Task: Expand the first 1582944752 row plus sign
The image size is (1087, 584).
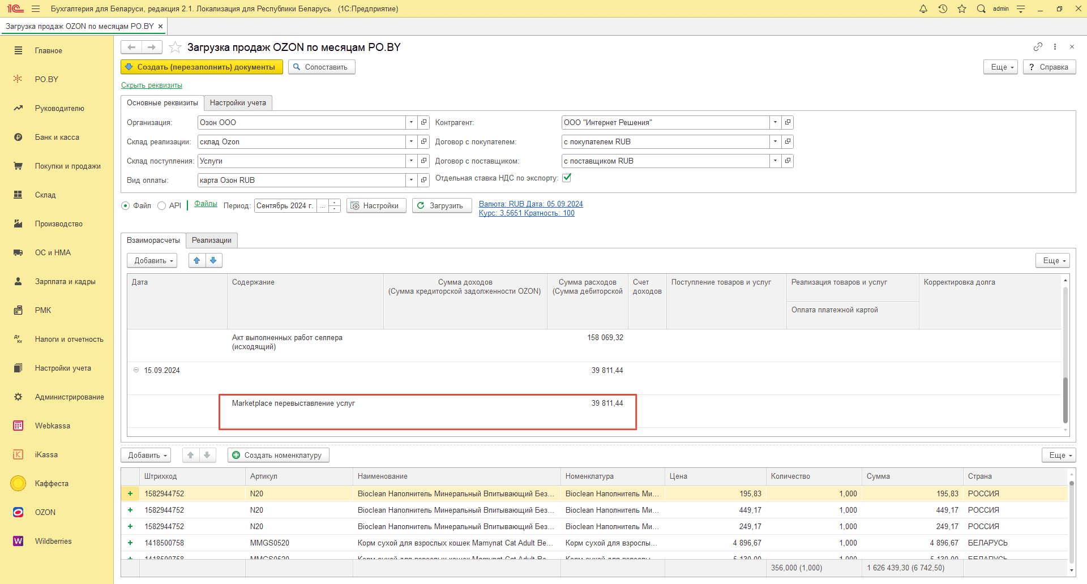Action: 130,493
